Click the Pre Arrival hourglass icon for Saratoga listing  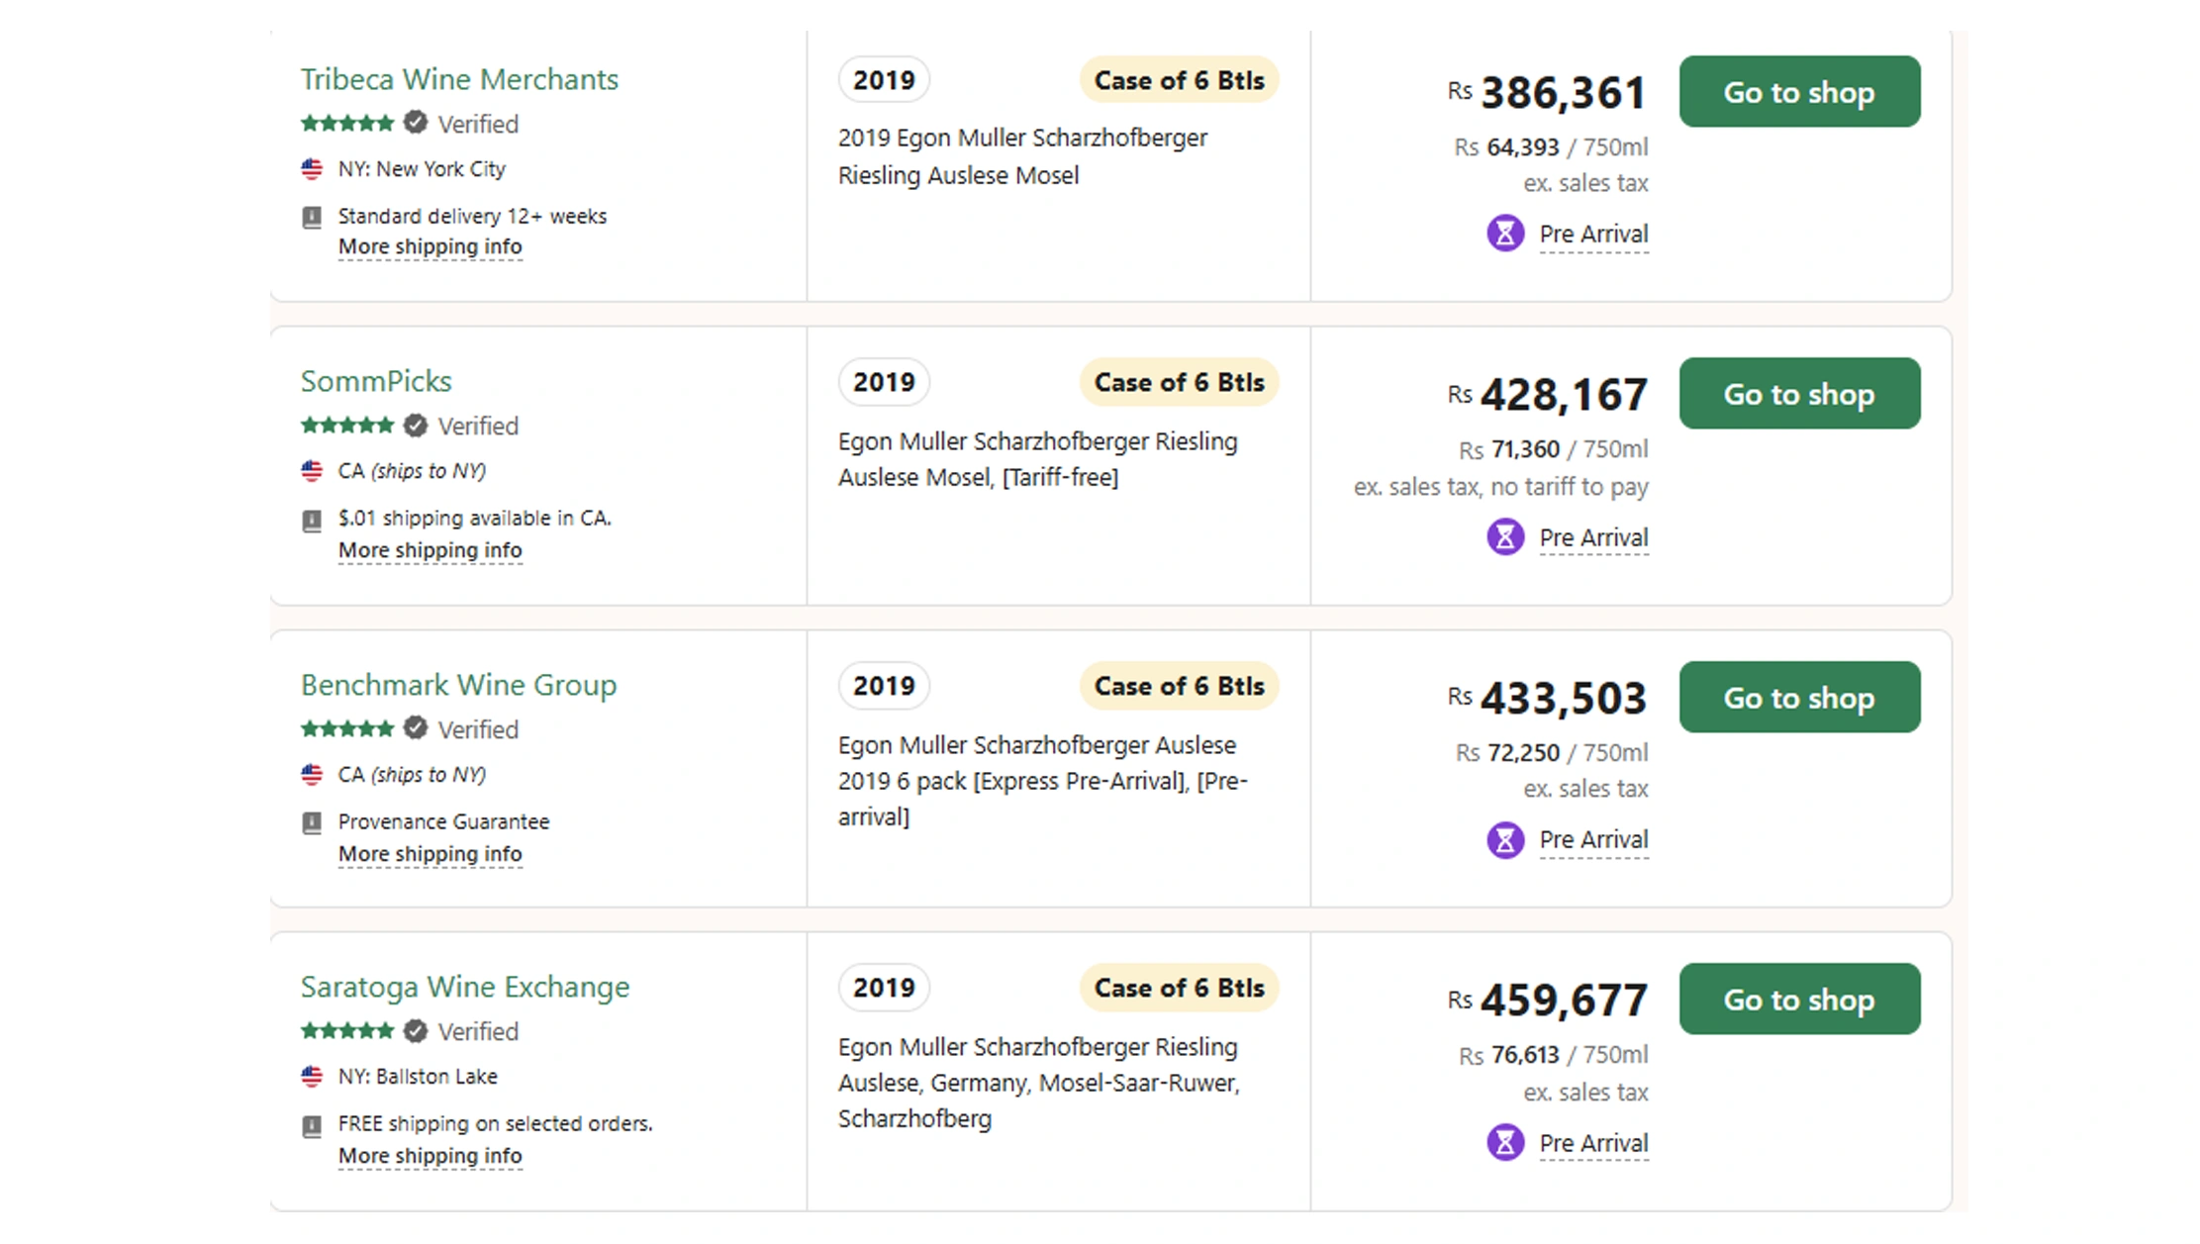coord(1505,1143)
